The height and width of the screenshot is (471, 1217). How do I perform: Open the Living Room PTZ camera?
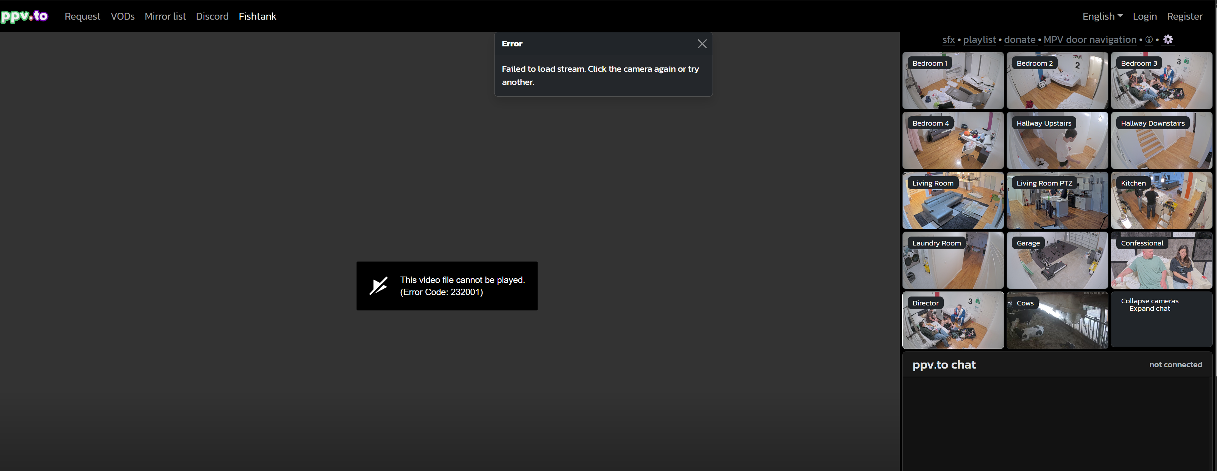pyautogui.click(x=1057, y=201)
